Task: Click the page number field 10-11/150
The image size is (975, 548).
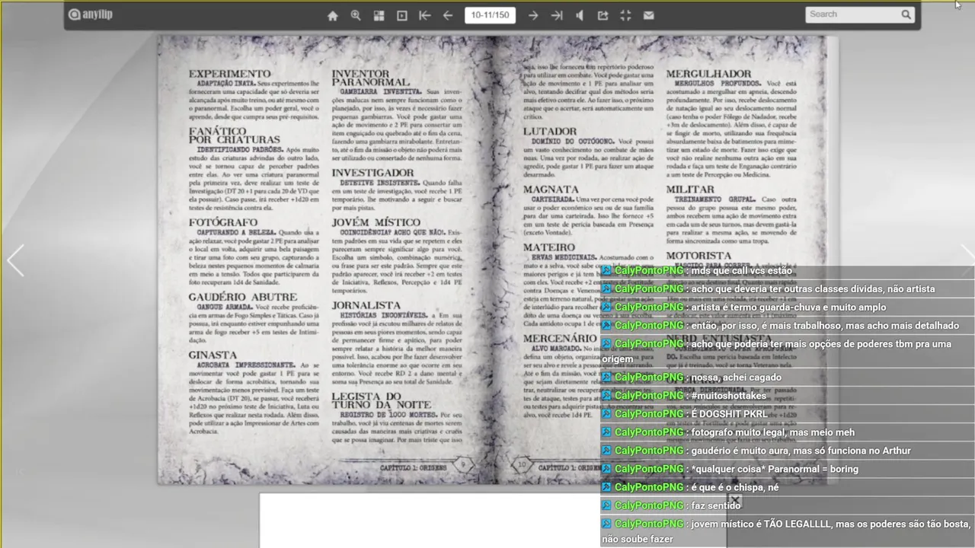Action: (x=490, y=15)
